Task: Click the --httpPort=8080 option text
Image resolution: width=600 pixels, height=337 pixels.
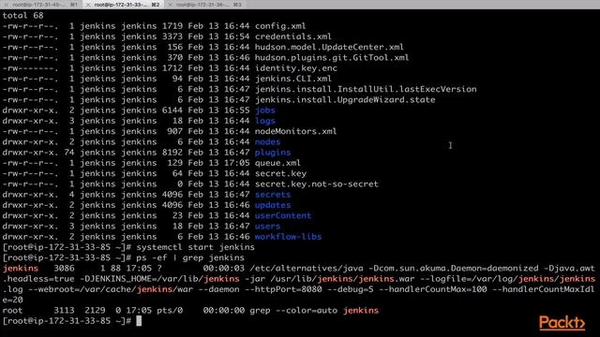Action: (283, 289)
